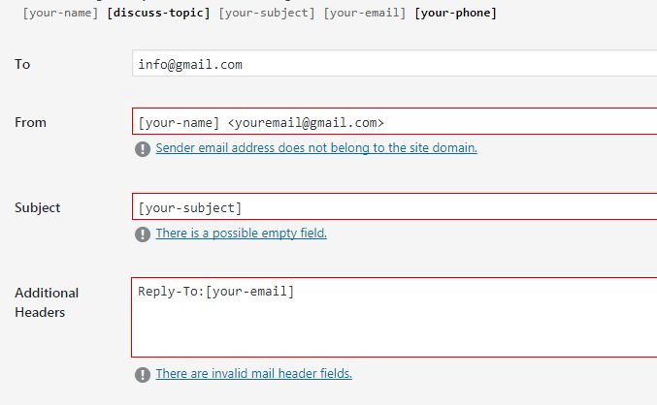Click the Reply-To:[your-email] text line
This screenshot has width=657, height=405.
click(x=215, y=292)
